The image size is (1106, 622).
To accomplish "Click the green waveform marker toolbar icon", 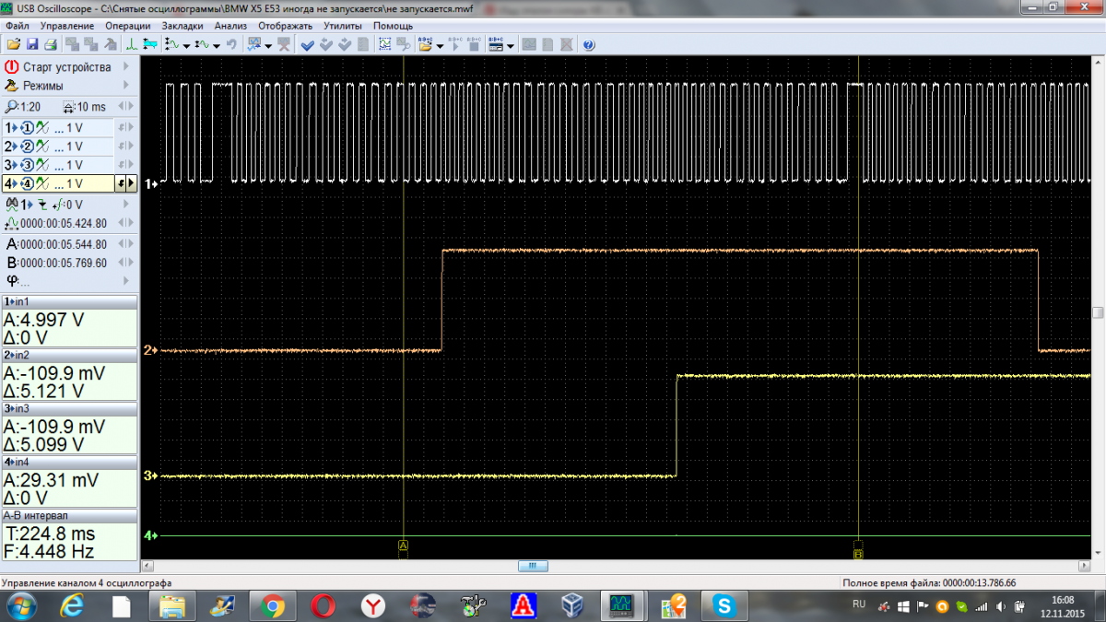I will coord(202,44).
